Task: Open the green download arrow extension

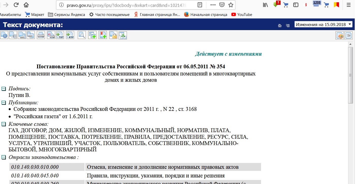Action: point(276,4)
